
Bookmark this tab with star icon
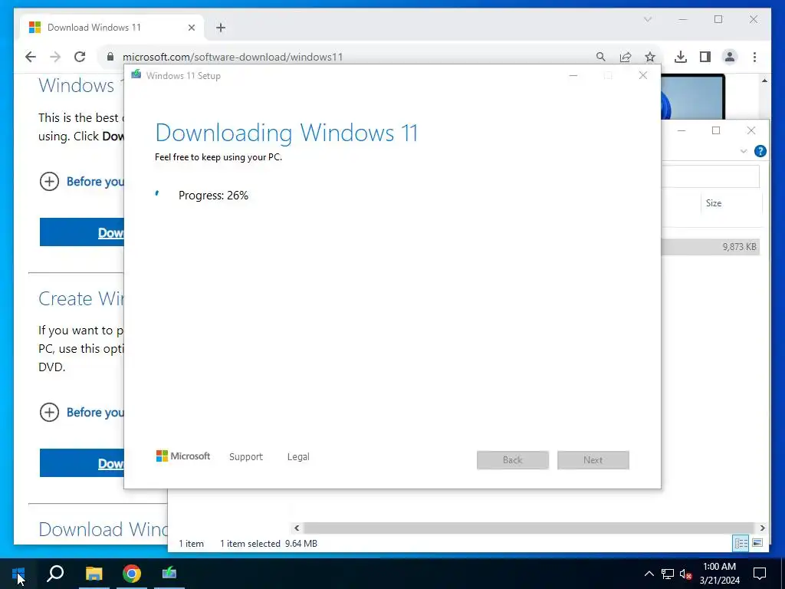coord(650,57)
